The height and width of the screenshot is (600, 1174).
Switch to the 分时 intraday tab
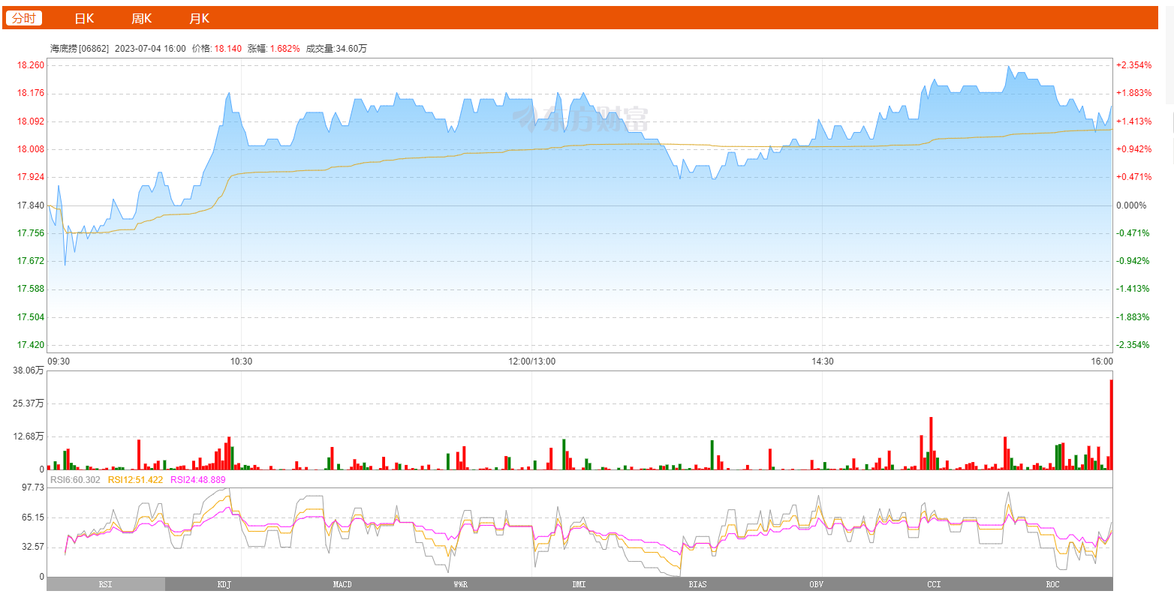pos(24,19)
